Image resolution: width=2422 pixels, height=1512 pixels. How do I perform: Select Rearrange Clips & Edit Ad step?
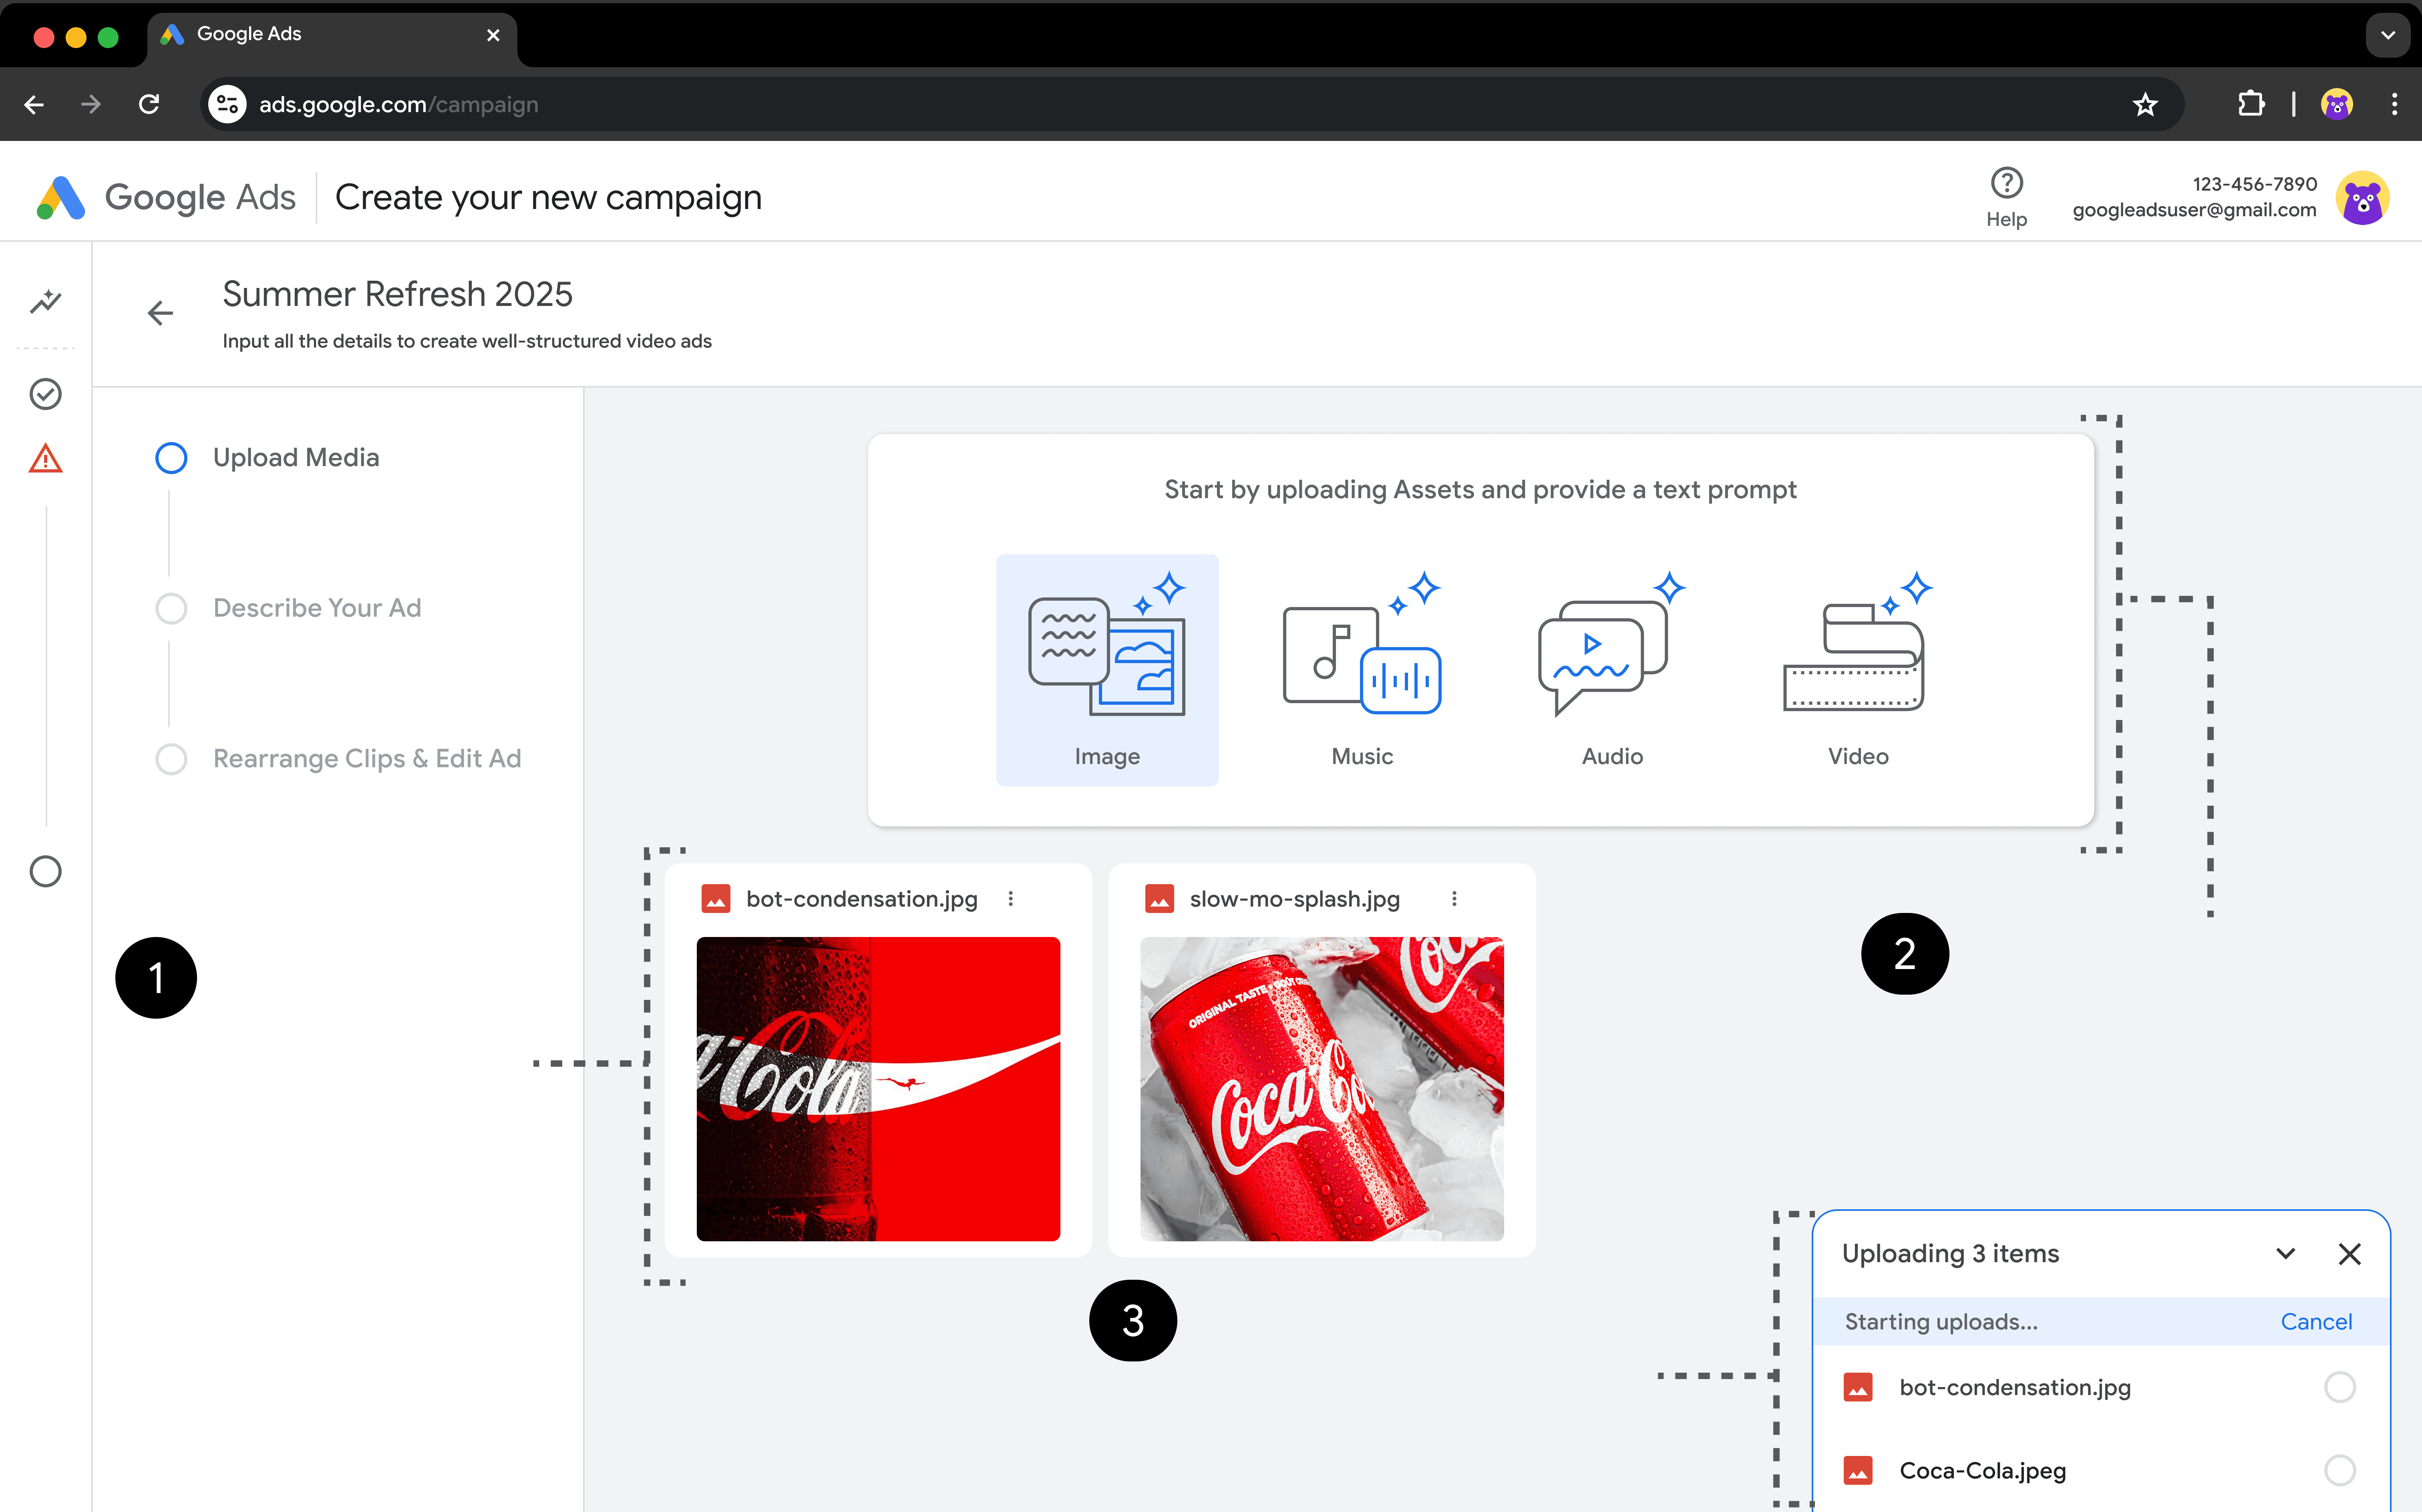coord(366,759)
